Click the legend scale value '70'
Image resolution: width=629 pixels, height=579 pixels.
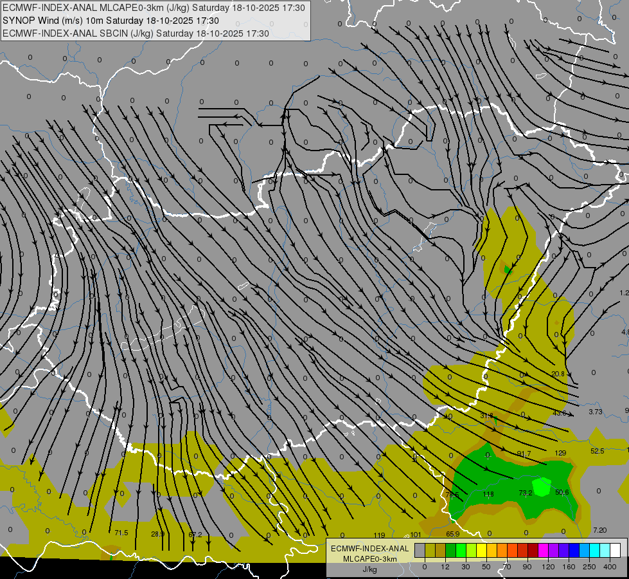507,567
